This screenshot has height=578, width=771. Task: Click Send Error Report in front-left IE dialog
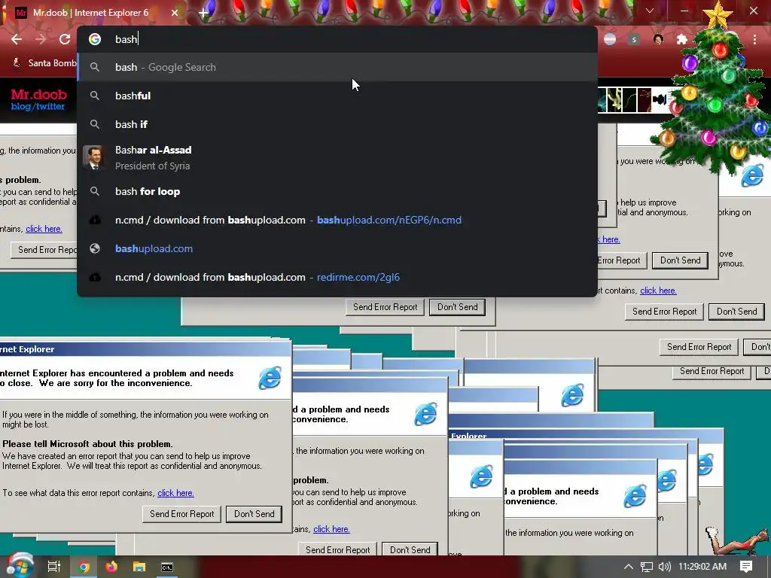tap(182, 514)
